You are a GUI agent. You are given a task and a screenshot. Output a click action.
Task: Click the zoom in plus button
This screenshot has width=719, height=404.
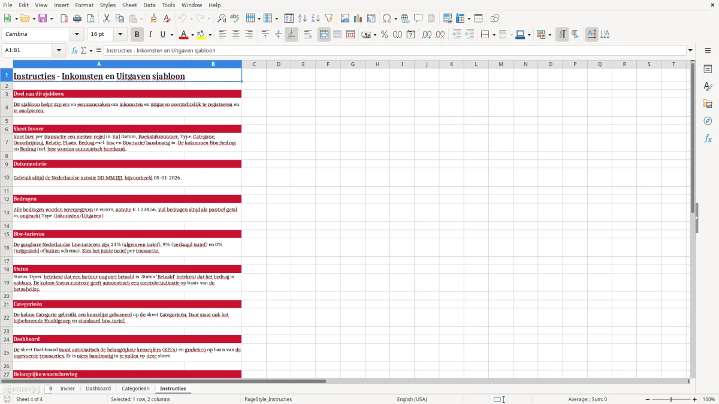pos(694,399)
